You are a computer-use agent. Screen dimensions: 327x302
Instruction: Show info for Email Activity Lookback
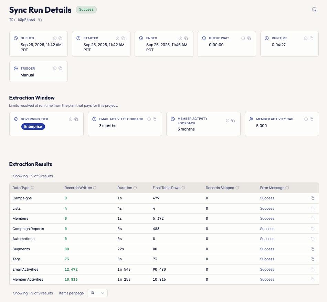click(149, 119)
